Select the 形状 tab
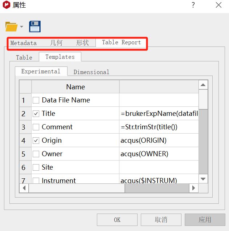Screen dimensions: 229x231 (82, 43)
